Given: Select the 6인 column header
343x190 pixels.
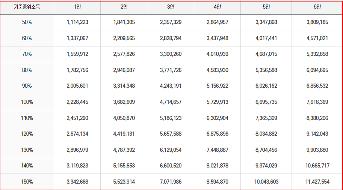Looking at the screenshot, I should click(317, 7).
